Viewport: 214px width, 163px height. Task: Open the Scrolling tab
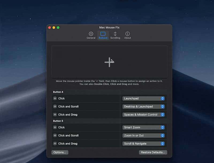[x=115, y=35]
